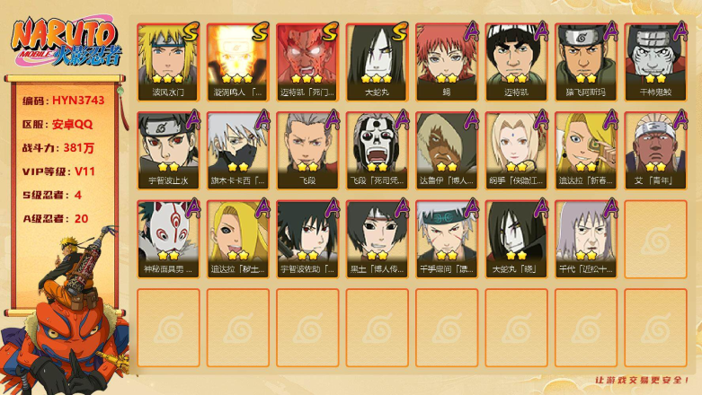Click the 大蛇丸「晓」 ninja card
Image resolution: width=702 pixels, height=395 pixels.
pos(516,240)
